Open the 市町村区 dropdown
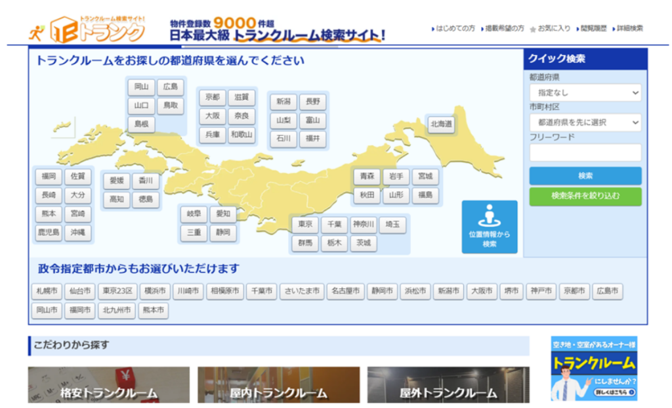The image size is (672, 408). 585,123
